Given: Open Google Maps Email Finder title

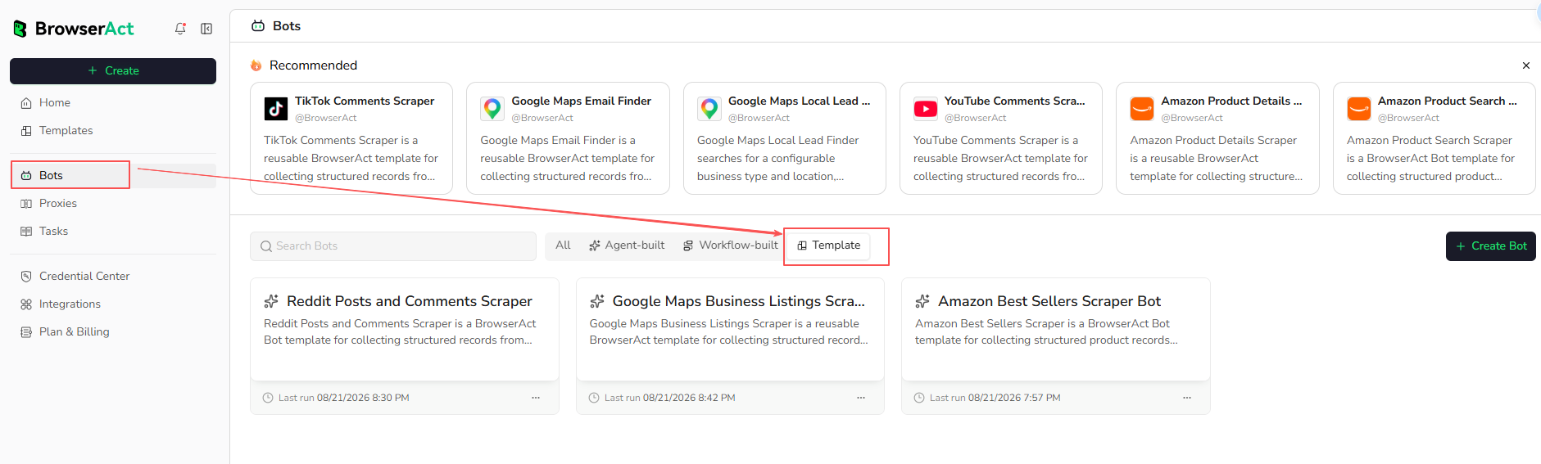Looking at the screenshot, I should pos(582,101).
